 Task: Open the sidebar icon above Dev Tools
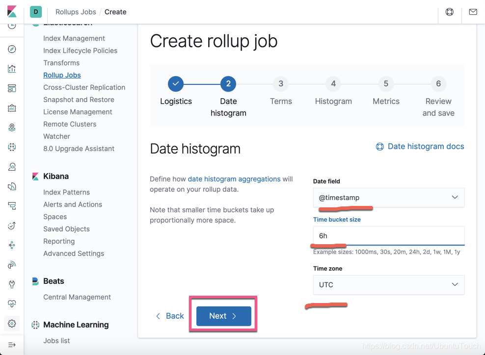12,265
